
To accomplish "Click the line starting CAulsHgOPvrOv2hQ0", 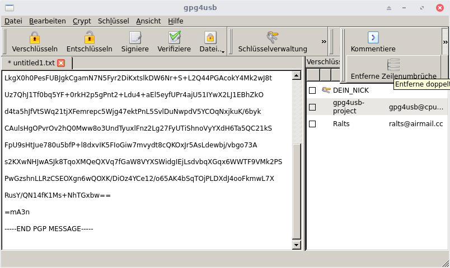I will [138, 128].
